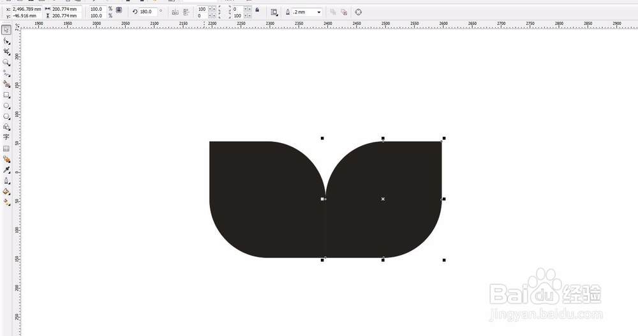This screenshot has width=638, height=336.
Task: Select the Table tool
Action: pyautogui.click(x=6, y=149)
